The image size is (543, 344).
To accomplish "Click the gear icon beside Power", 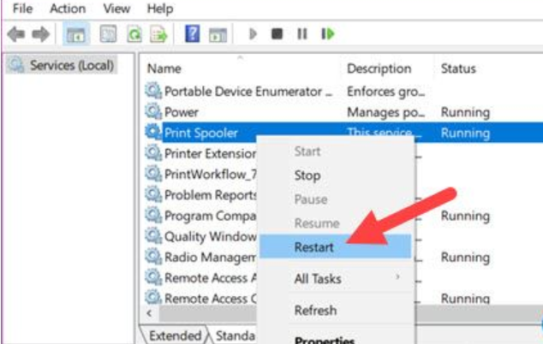I will point(153,112).
